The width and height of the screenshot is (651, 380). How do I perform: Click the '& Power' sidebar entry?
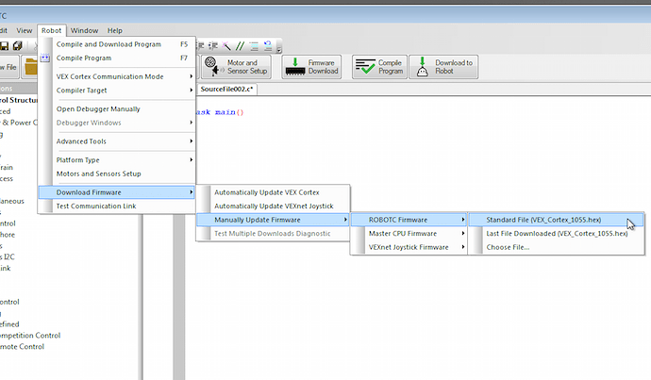click(17, 123)
